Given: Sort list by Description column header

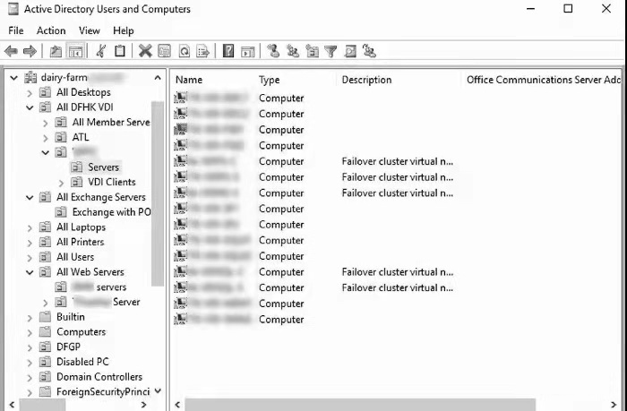Looking at the screenshot, I should (x=366, y=80).
